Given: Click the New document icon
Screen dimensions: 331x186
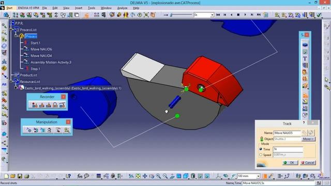Looking at the screenshot, I should coord(6,176).
